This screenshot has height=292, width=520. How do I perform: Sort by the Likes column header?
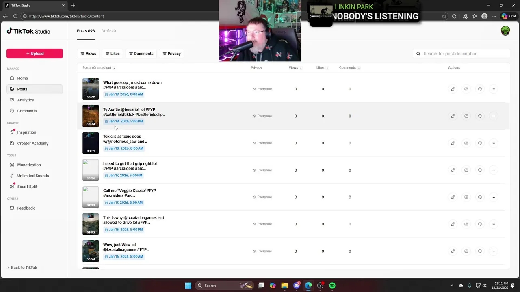pyautogui.click(x=322, y=68)
